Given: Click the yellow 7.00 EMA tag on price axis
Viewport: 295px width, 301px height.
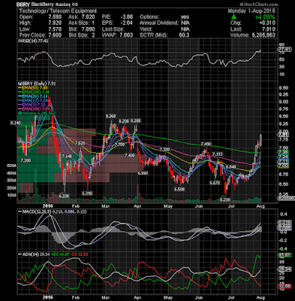Looking at the screenshot, I should click(x=284, y=166).
